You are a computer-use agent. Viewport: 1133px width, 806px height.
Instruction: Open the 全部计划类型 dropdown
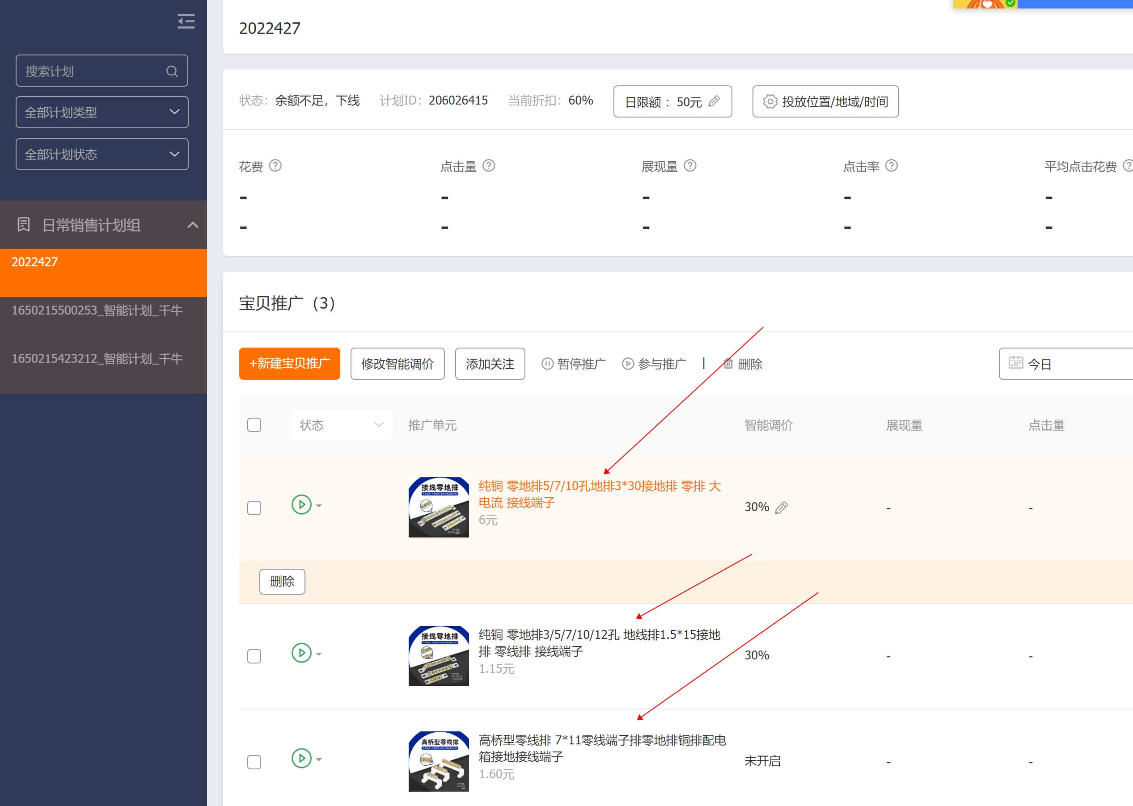tap(102, 112)
